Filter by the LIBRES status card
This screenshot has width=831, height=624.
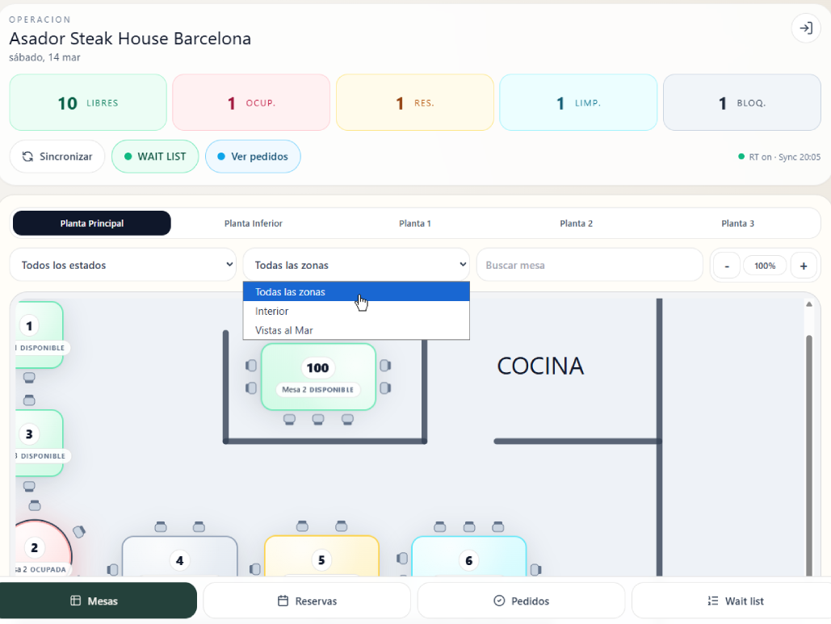[88, 103]
